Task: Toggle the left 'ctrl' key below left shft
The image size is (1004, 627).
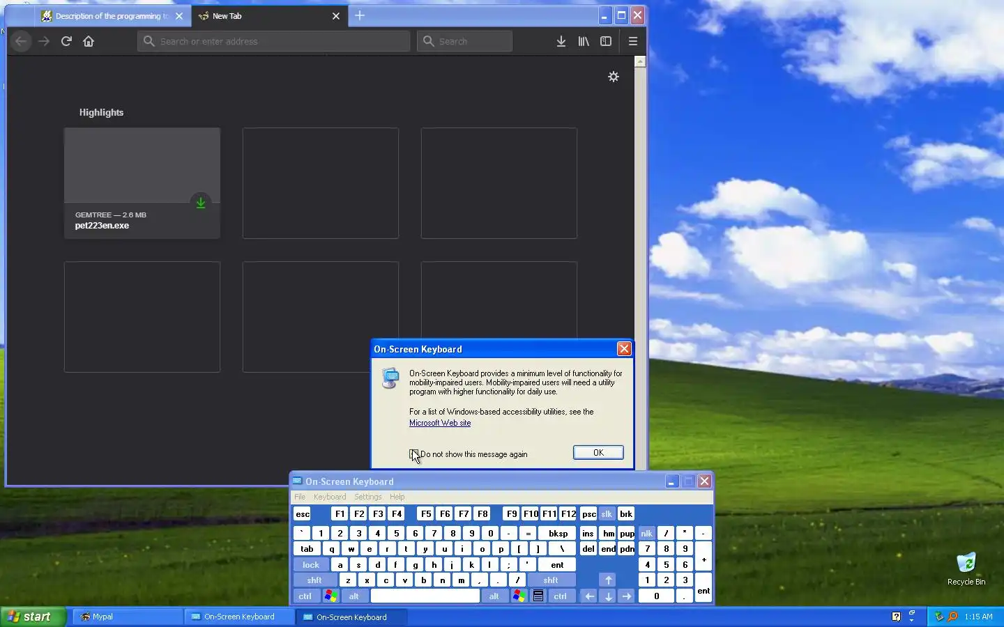Action: click(x=305, y=596)
